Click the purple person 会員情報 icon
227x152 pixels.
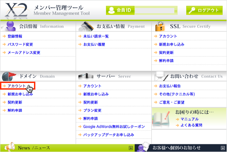10,26
